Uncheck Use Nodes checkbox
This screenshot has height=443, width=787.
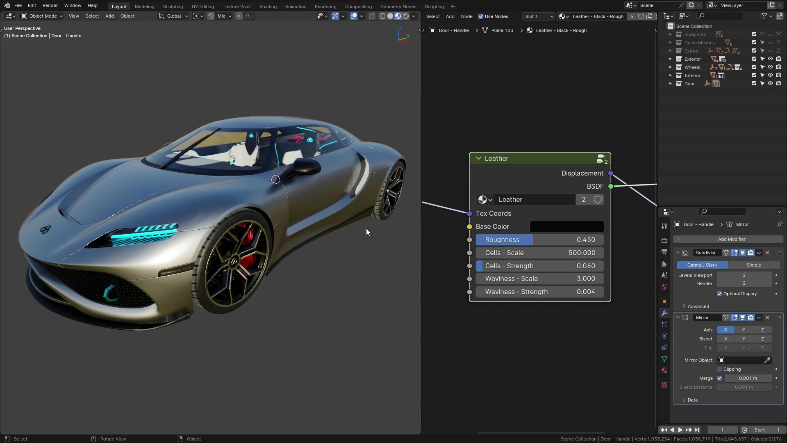click(481, 16)
